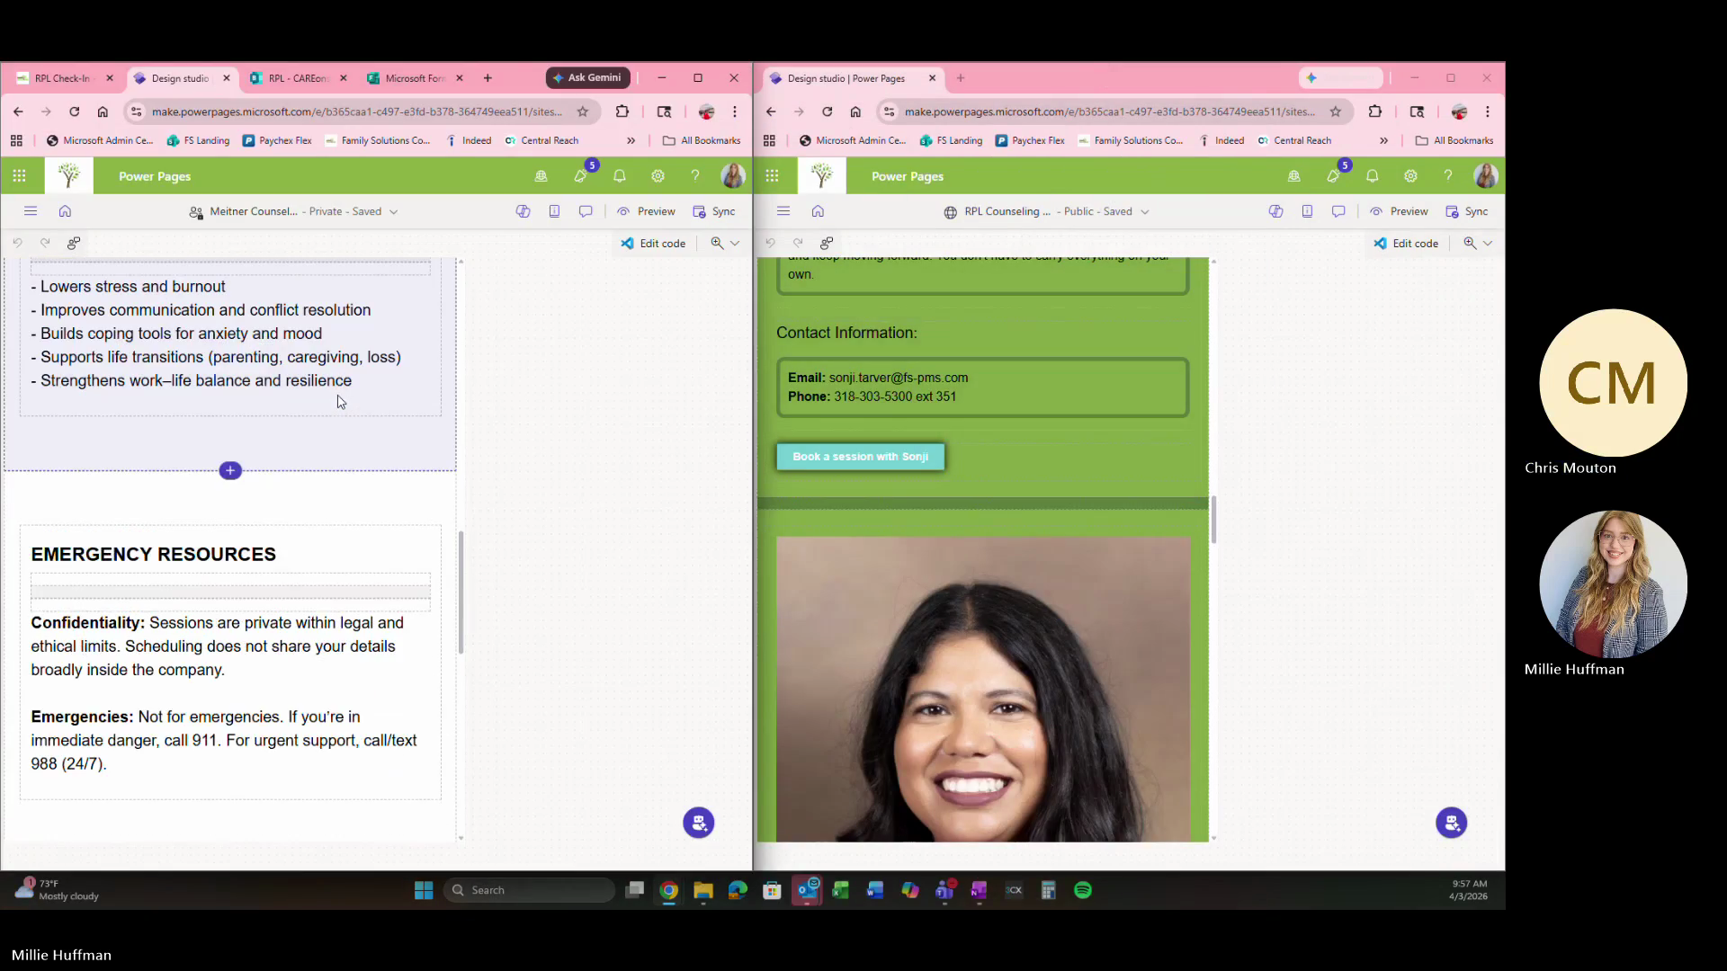Image resolution: width=1727 pixels, height=971 pixels.
Task: Open help question mark in right Power Pages header
Action: (1448, 176)
